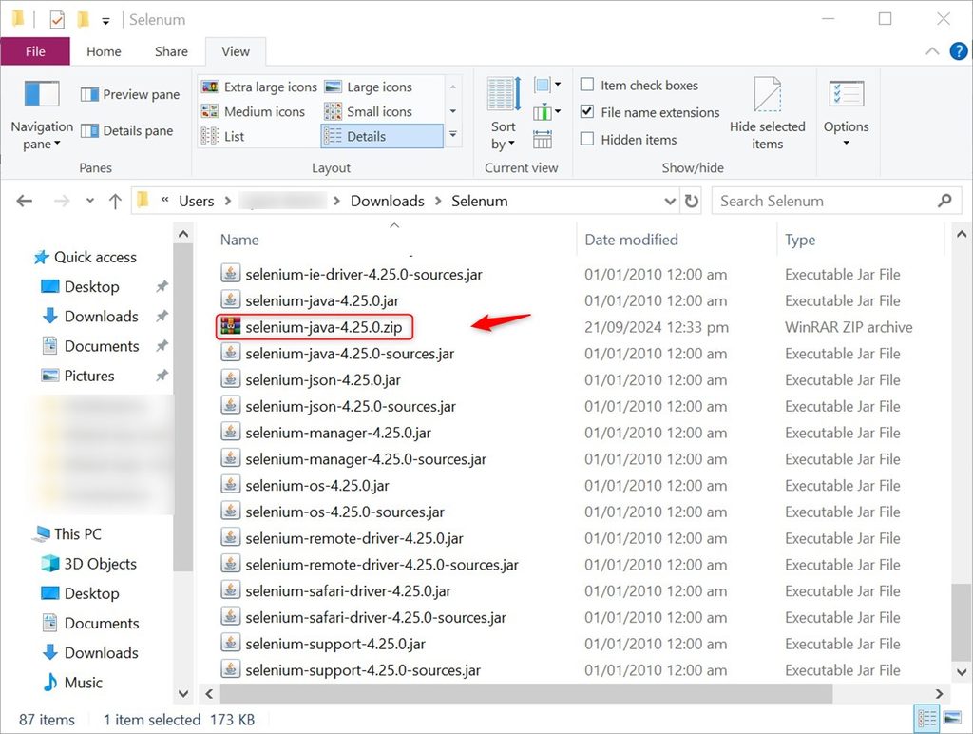973x734 pixels.
Task: Click the navigation pane scroll-down arrow
Action: (x=183, y=693)
